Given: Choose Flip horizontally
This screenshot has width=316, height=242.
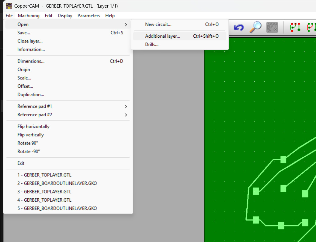Looking at the screenshot, I should [x=68, y=127].
